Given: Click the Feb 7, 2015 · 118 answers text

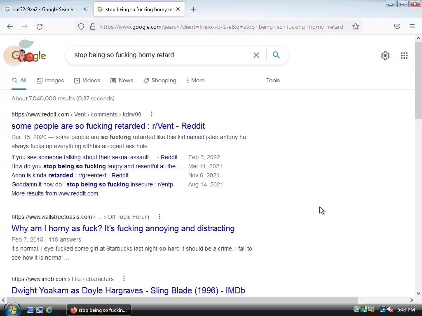Looking at the screenshot, I should point(46,239).
